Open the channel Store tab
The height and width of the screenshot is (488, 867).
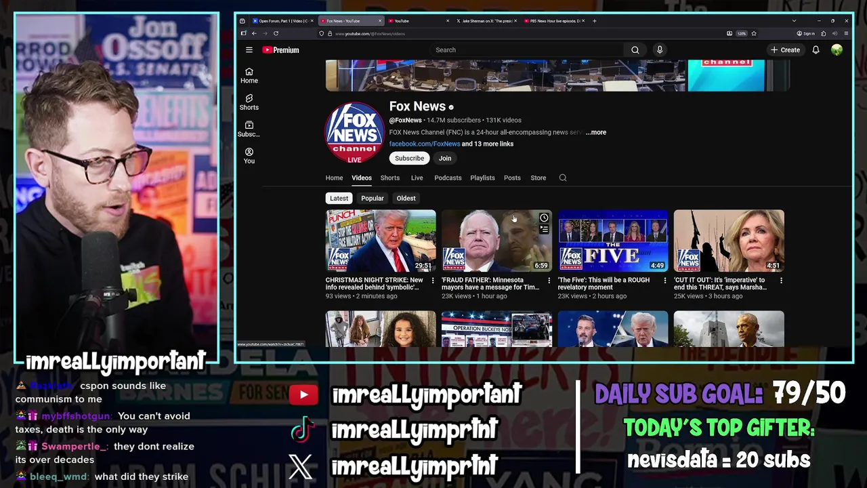538,178
